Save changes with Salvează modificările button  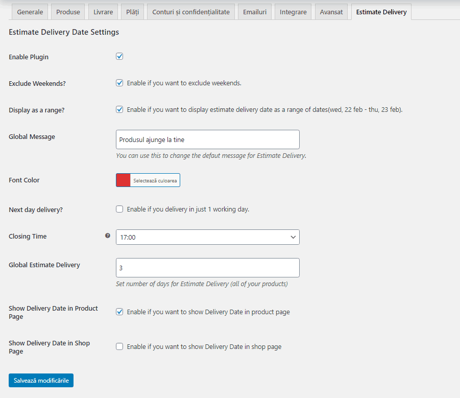[41, 381]
